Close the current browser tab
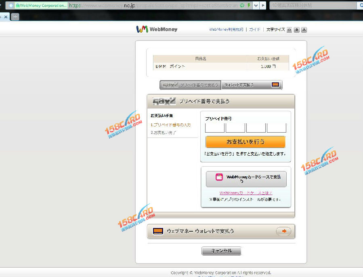The image size is (363, 277). pos(6,17)
